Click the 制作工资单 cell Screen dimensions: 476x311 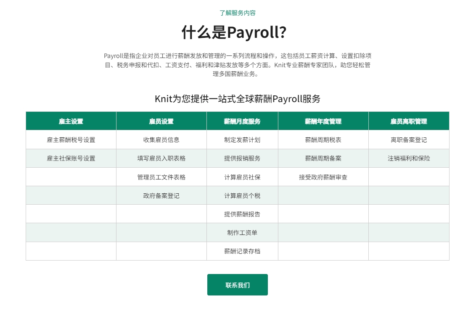(x=242, y=232)
